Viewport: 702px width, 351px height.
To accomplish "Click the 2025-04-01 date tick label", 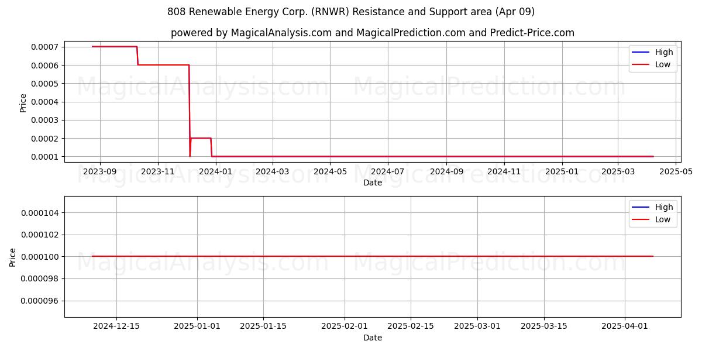I will (625, 326).
